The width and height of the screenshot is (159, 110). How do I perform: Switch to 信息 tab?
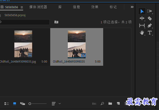(77, 7)
